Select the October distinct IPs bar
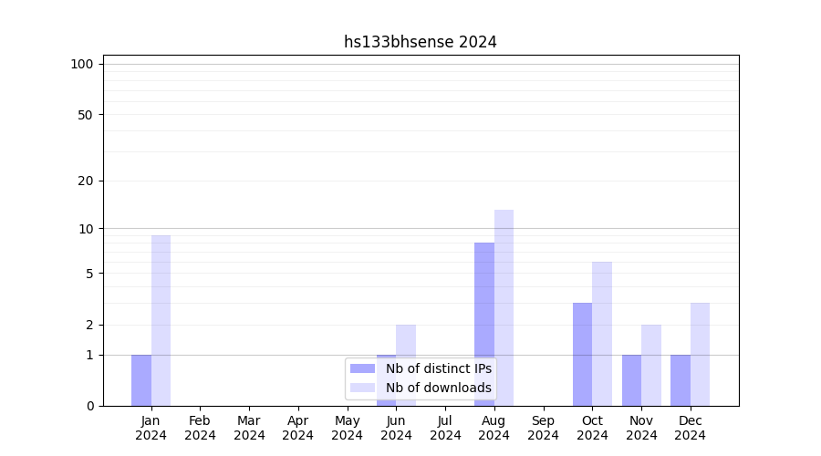This screenshot has height=456, width=821. (582, 354)
